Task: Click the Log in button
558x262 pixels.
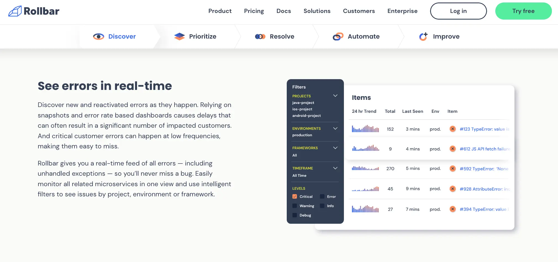Action: pyautogui.click(x=458, y=11)
